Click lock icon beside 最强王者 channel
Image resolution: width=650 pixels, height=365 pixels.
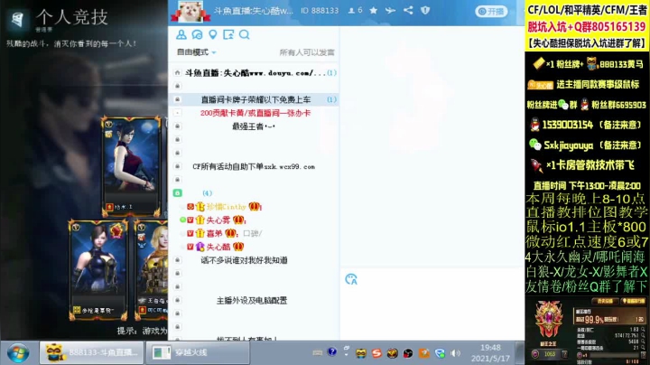pos(178,126)
